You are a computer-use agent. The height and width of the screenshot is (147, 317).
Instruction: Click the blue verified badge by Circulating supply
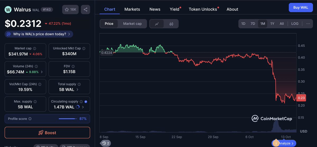[86, 102]
